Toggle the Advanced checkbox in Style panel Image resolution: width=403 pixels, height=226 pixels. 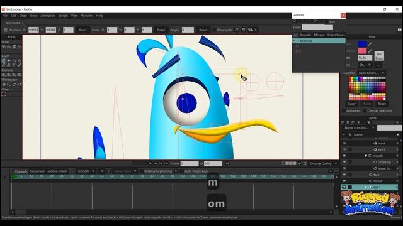click(344, 111)
